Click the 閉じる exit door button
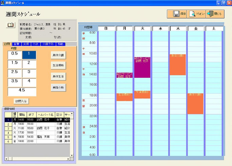Screen dimensions: 232x166 point(215,14)
